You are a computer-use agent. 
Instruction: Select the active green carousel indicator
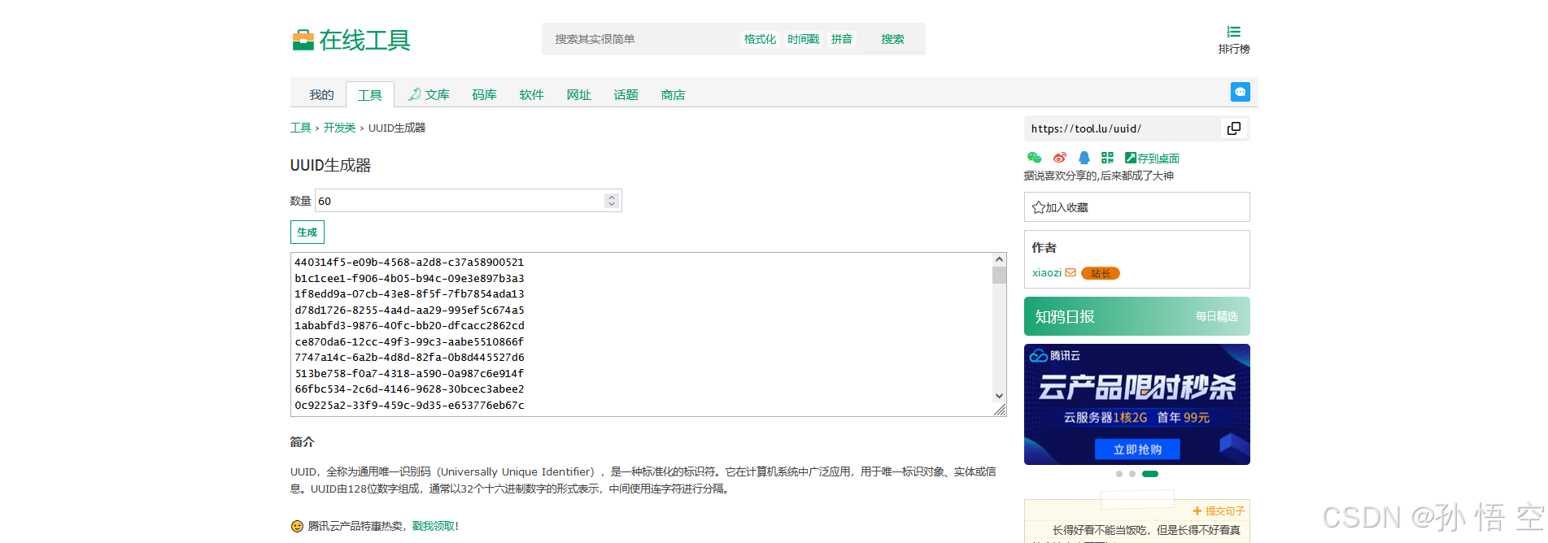(1150, 474)
